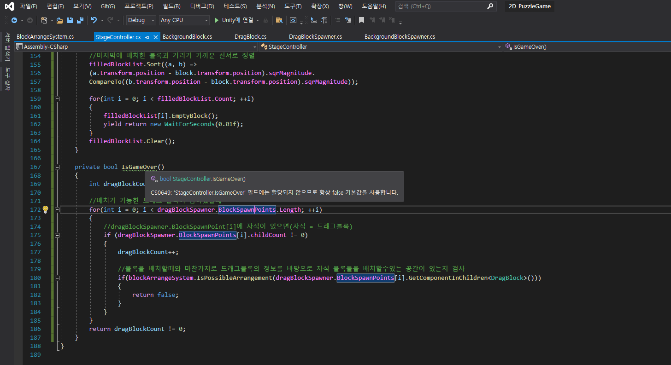Toggle bookmark with the bookmark icon
671x365 pixels.
(362, 20)
